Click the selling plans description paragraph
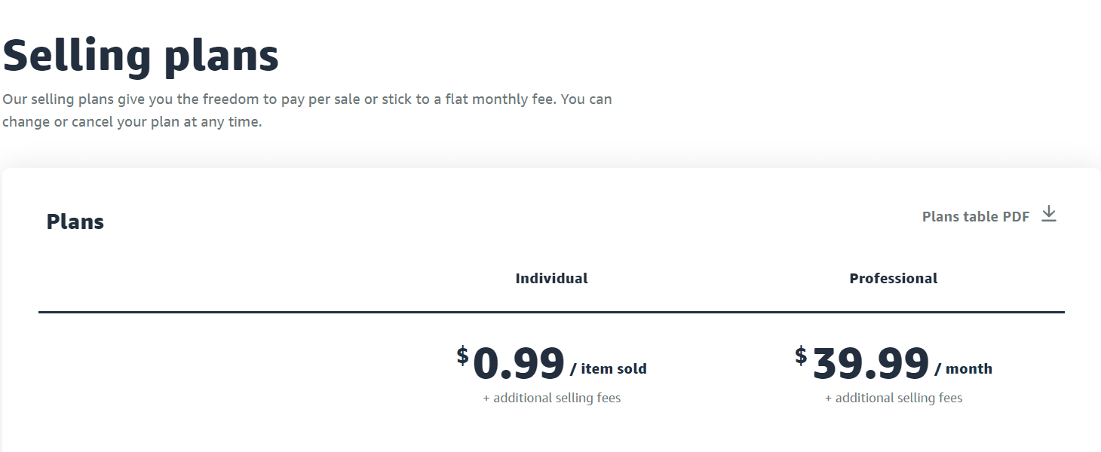 pyautogui.click(x=307, y=110)
